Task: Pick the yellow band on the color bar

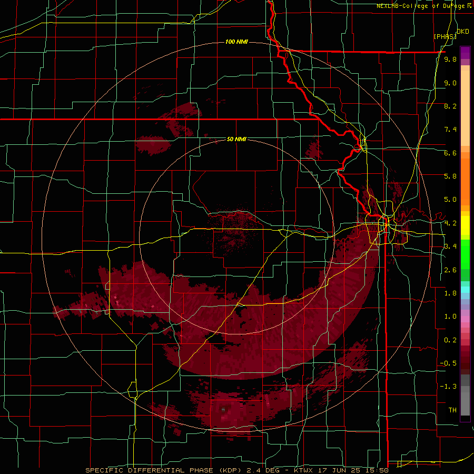Action: tap(465, 225)
